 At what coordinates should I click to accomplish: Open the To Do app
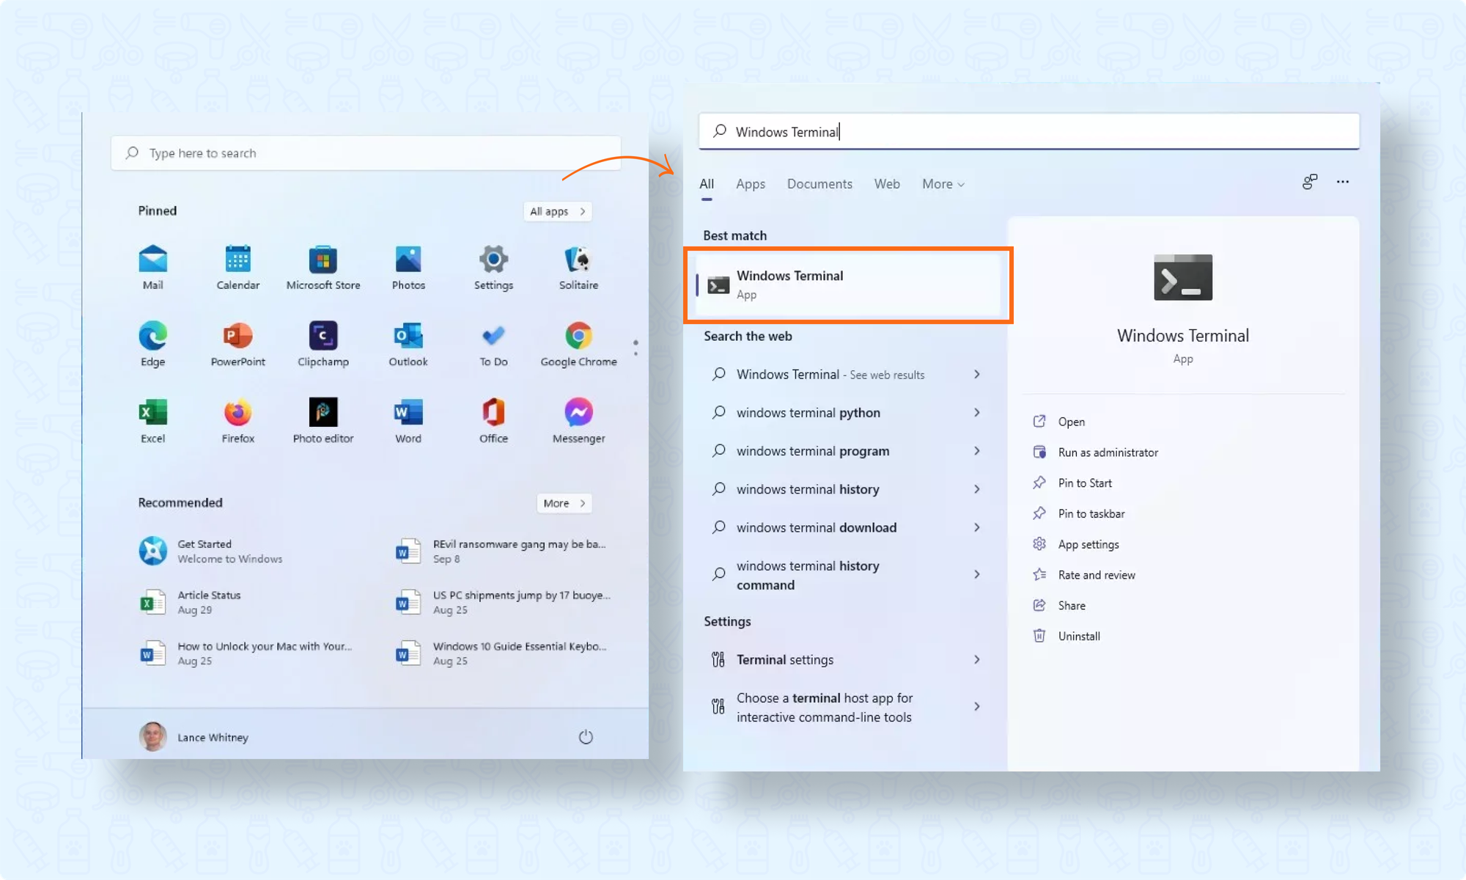click(x=493, y=337)
